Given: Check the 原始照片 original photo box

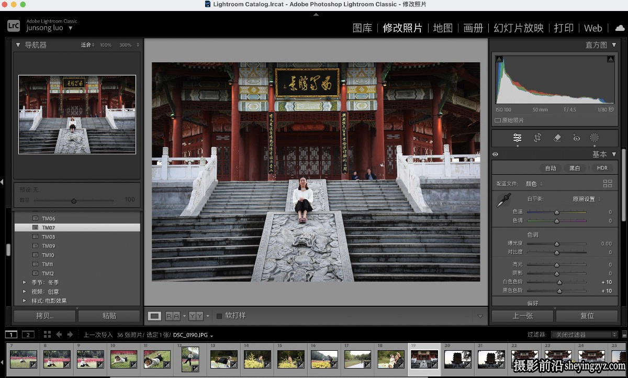Looking at the screenshot, I should (x=497, y=120).
